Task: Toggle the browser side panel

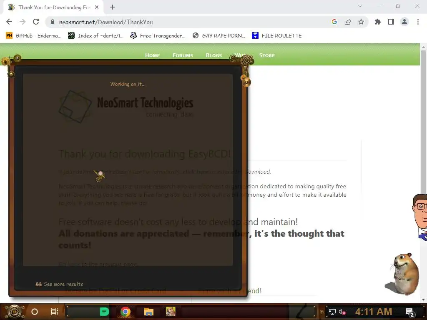Action: click(391, 22)
